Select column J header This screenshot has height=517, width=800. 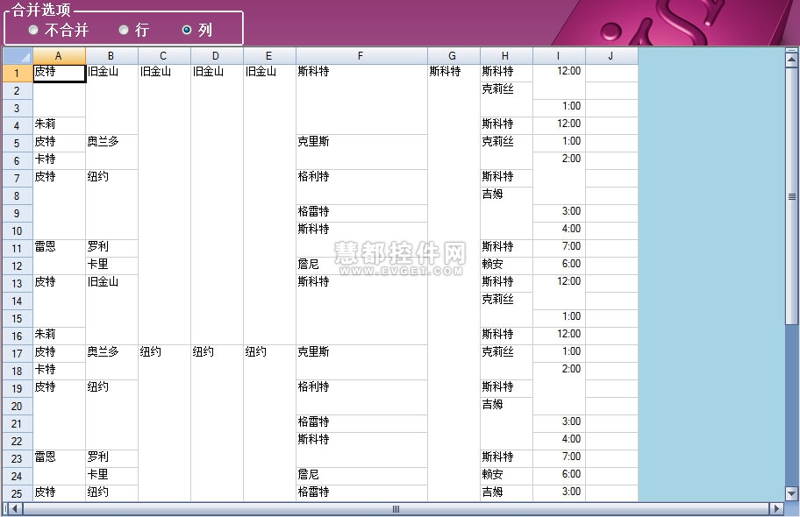[611, 55]
